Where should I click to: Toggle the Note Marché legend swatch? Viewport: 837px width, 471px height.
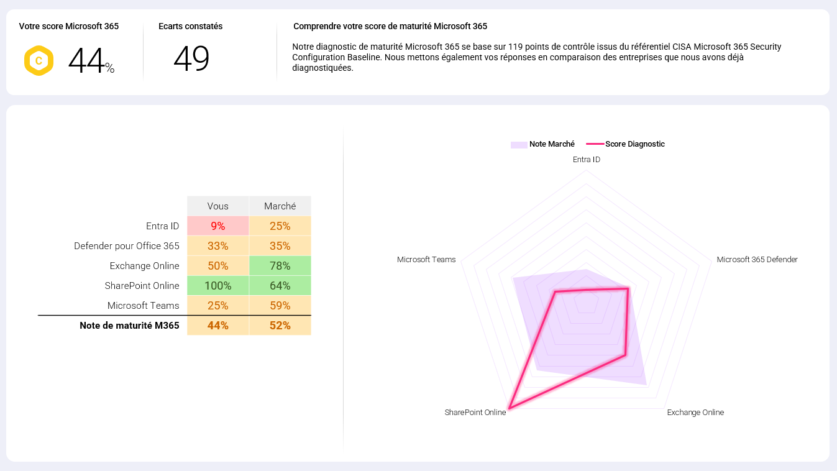pyautogui.click(x=518, y=145)
